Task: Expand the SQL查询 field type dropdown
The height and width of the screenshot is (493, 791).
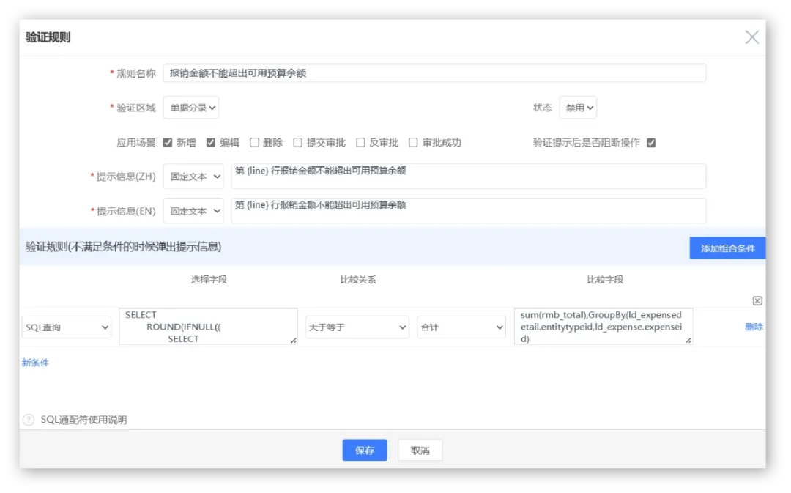Action: point(66,327)
